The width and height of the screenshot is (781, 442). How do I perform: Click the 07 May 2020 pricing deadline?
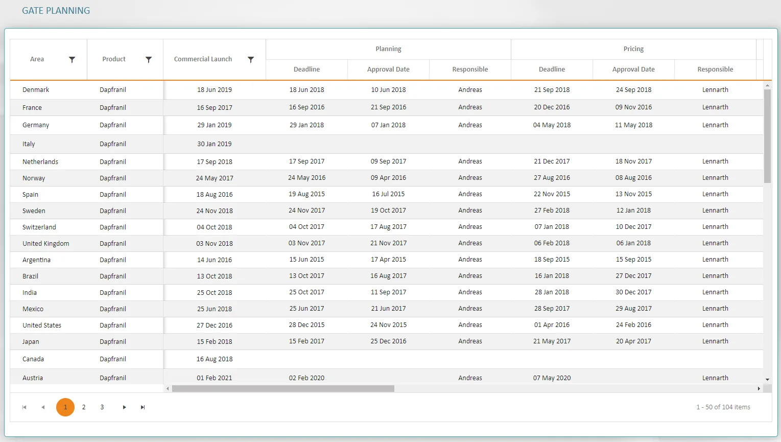pos(552,378)
